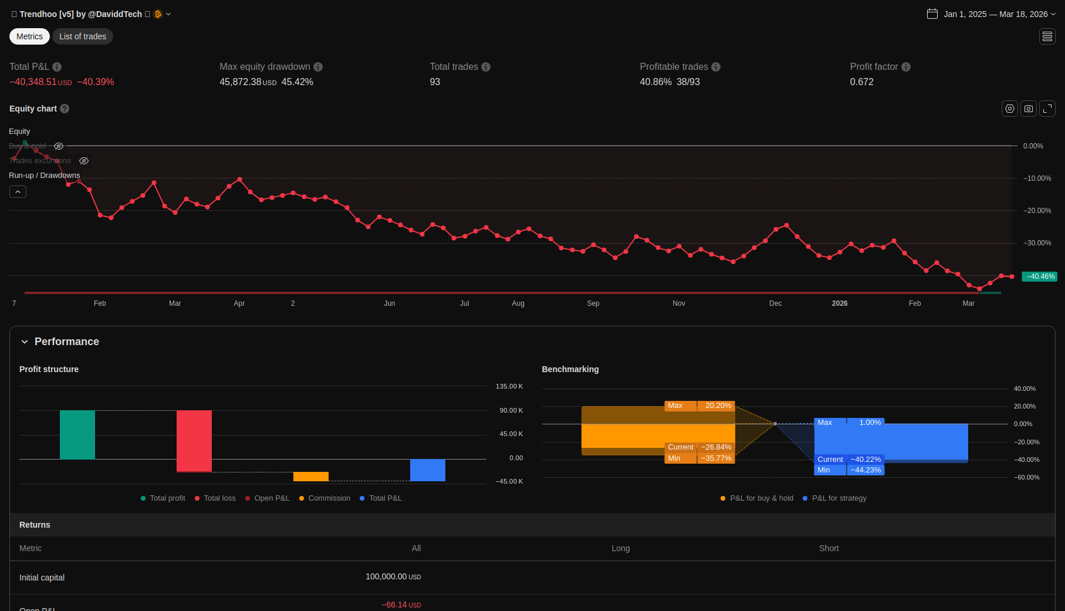Click the green Total profit bar
Viewport: 1065px width, 611px height.
[77, 434]
